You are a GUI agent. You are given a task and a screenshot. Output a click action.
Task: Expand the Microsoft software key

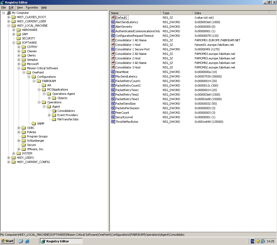tap(19, 64)
